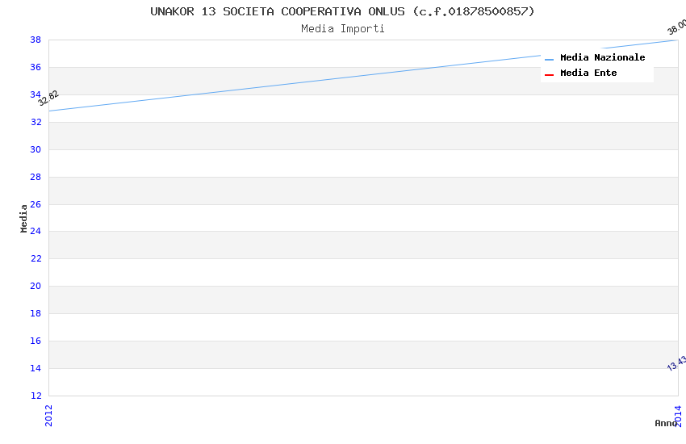This screenshot has height=444, width=686.
Task: Click the 38.00 data point label
Action: [677, 27]
